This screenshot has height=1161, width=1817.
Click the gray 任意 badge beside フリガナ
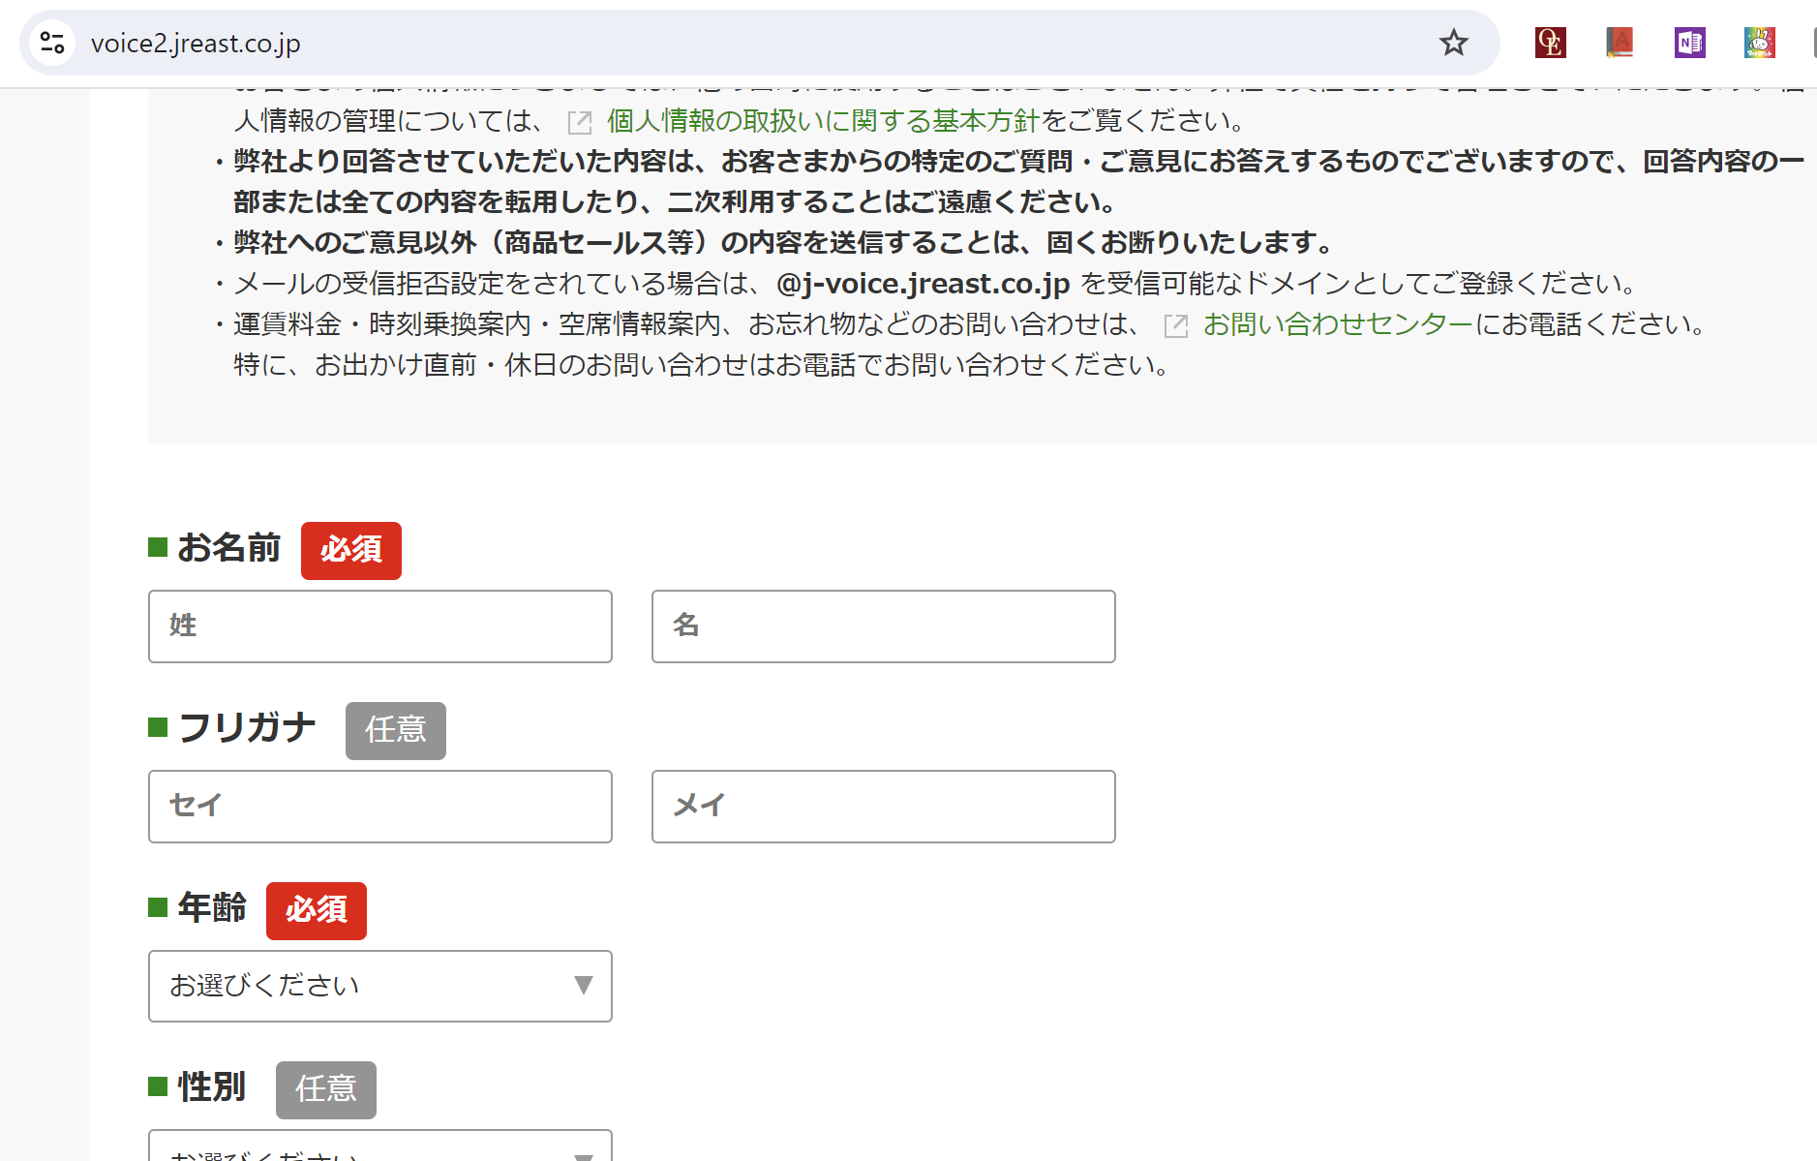(x=395, y=730)
